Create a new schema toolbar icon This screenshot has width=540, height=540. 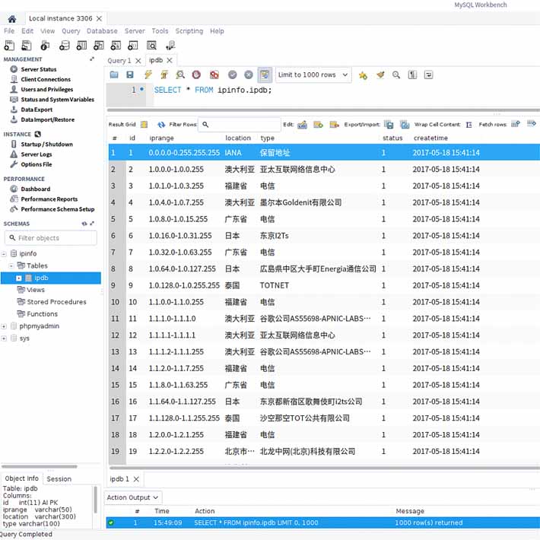(64, 45)
